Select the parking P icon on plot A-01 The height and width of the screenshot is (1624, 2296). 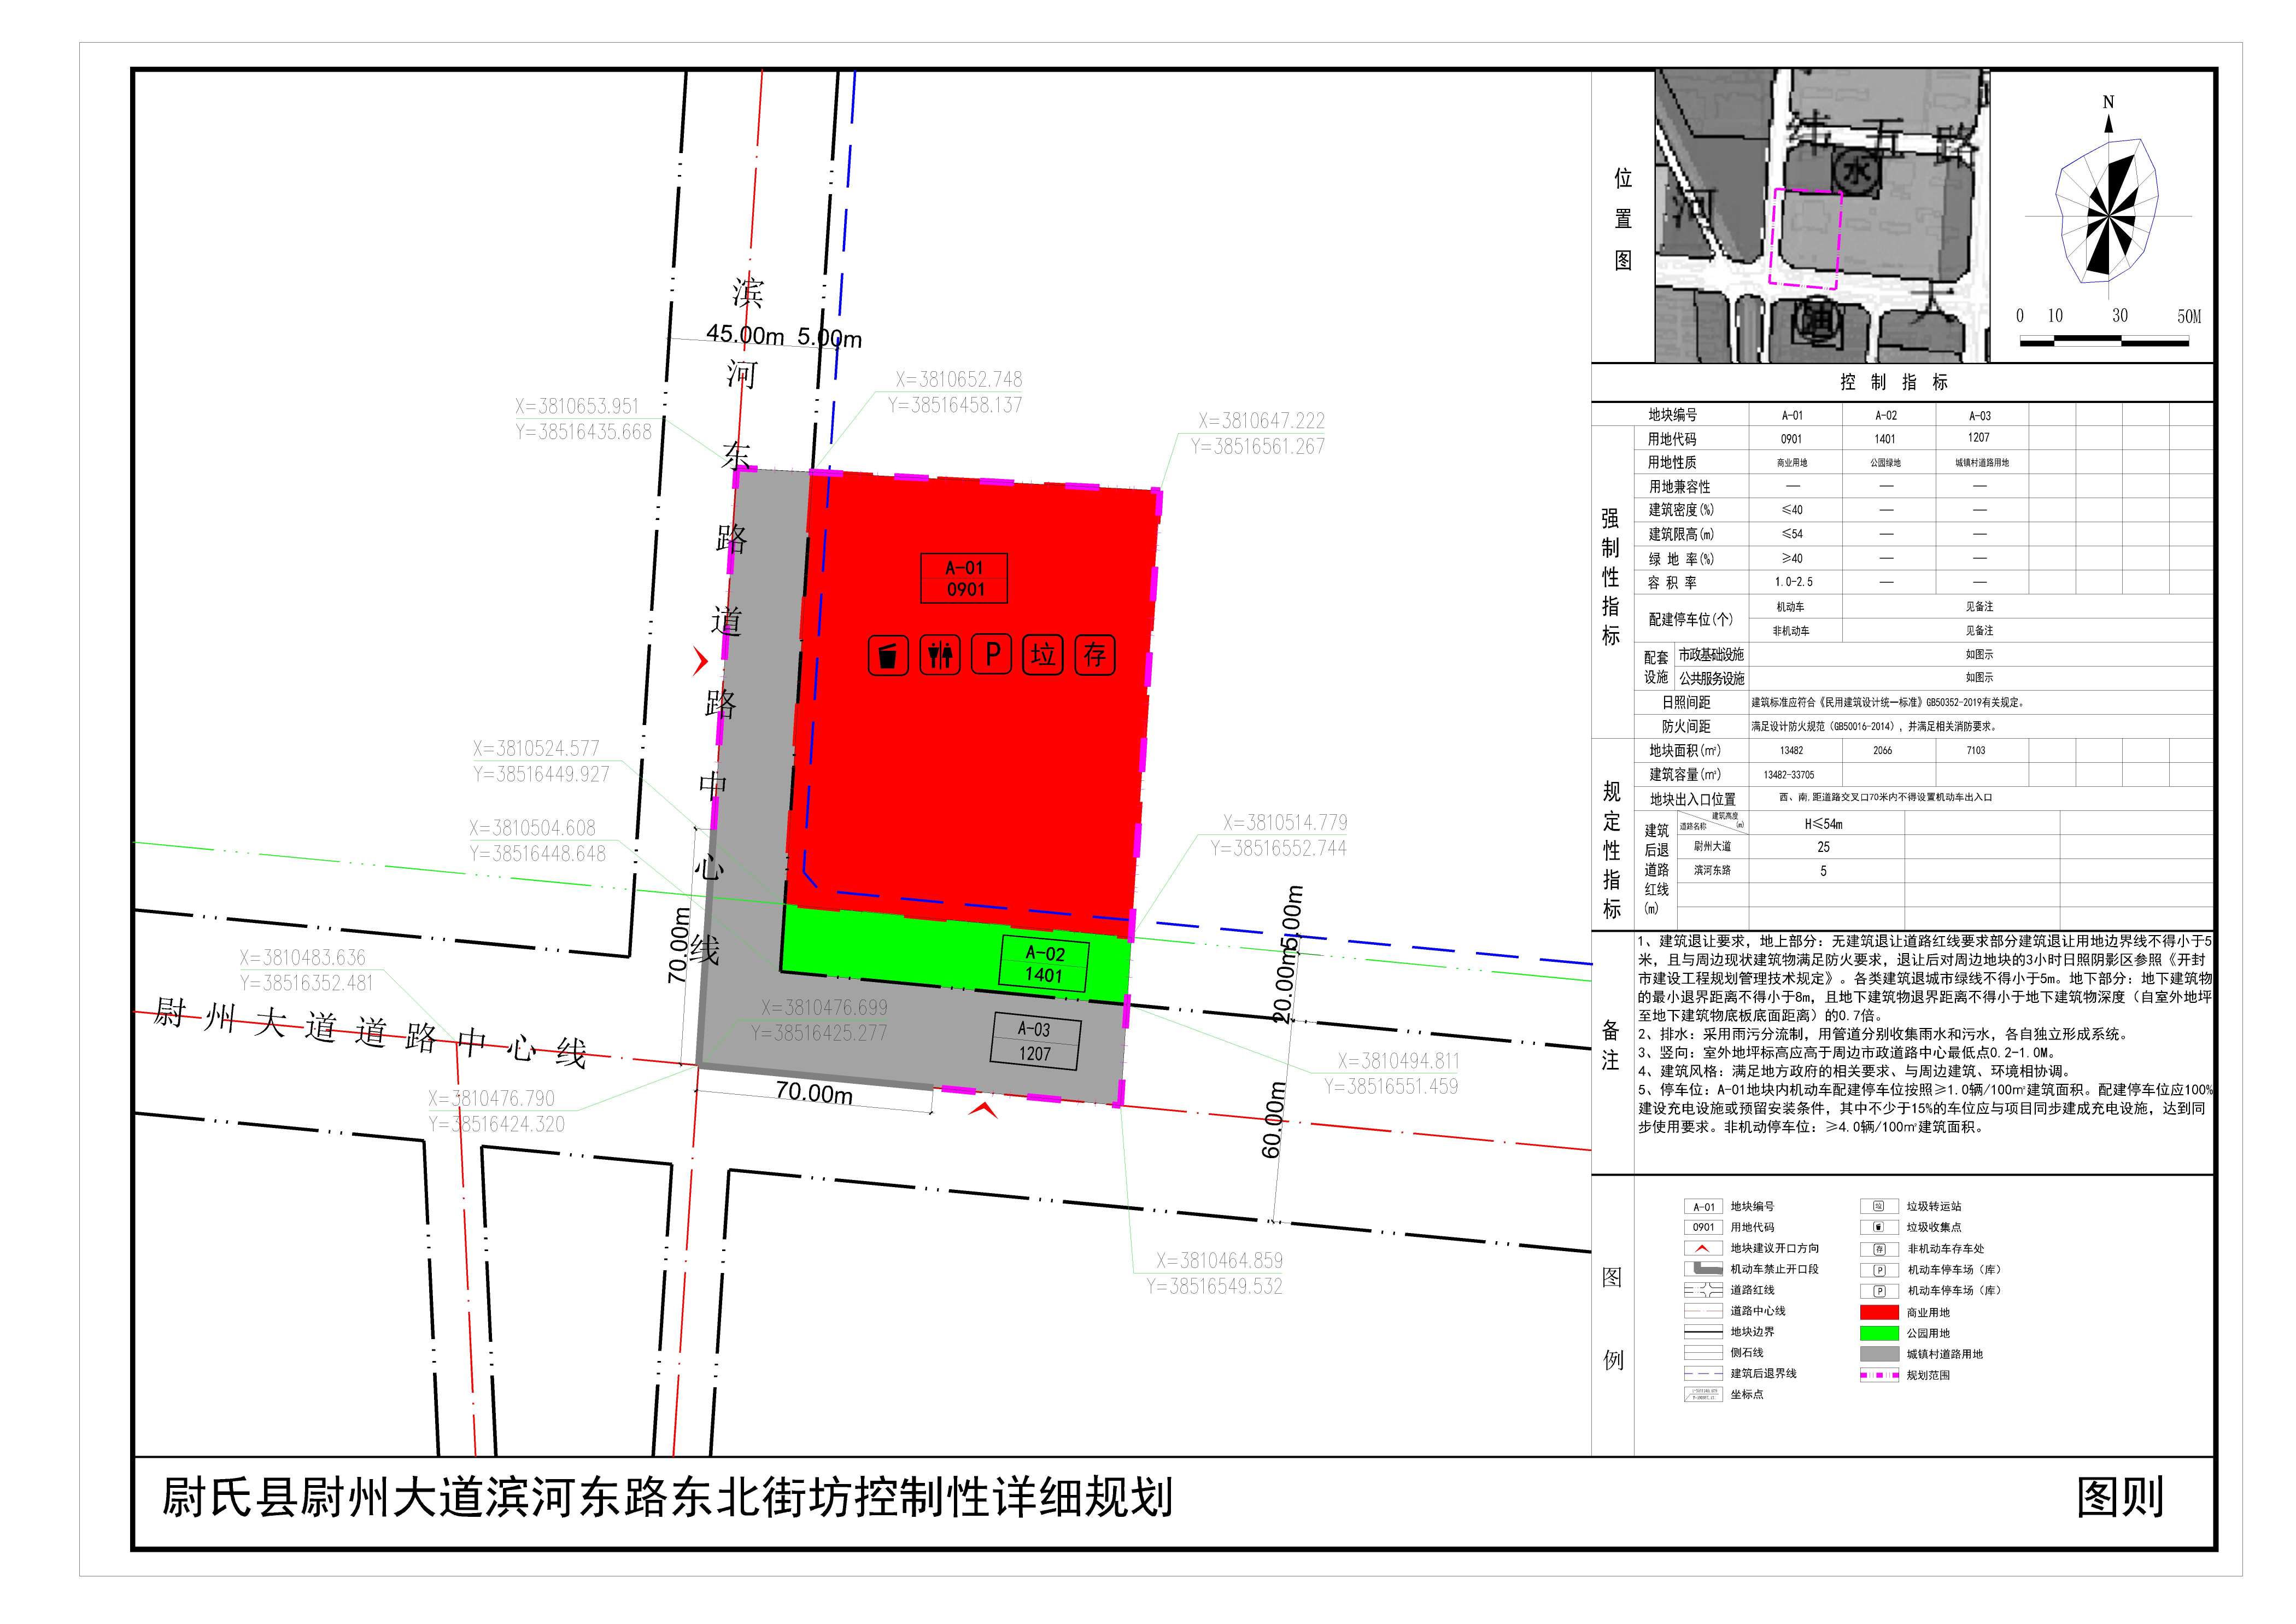992,655
